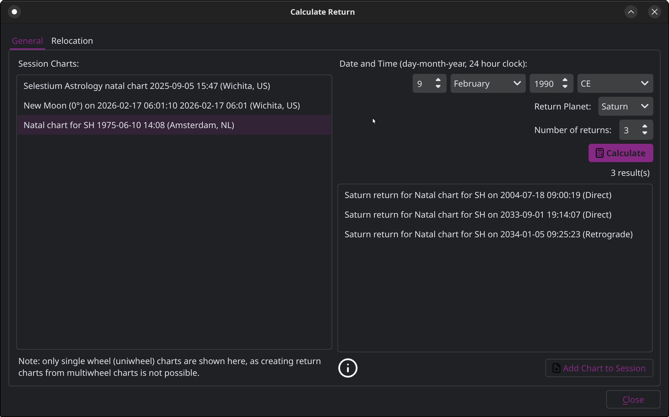The width and height of the screenshot is (669, 417).
Task: Increase the day value with up arrow
Action: click(438, 80)
